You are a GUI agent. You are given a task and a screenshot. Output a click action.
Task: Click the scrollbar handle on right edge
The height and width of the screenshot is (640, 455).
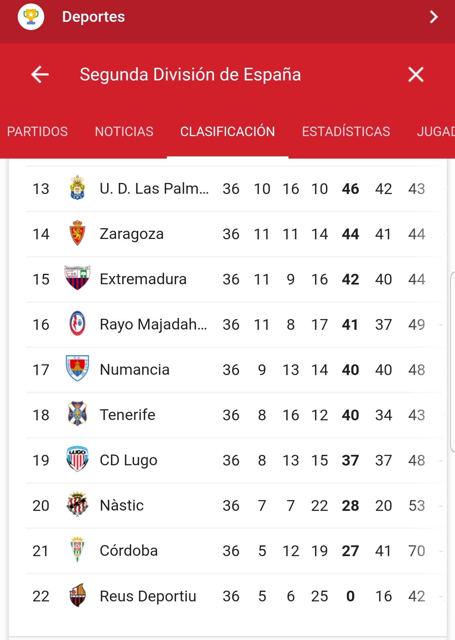452,362
